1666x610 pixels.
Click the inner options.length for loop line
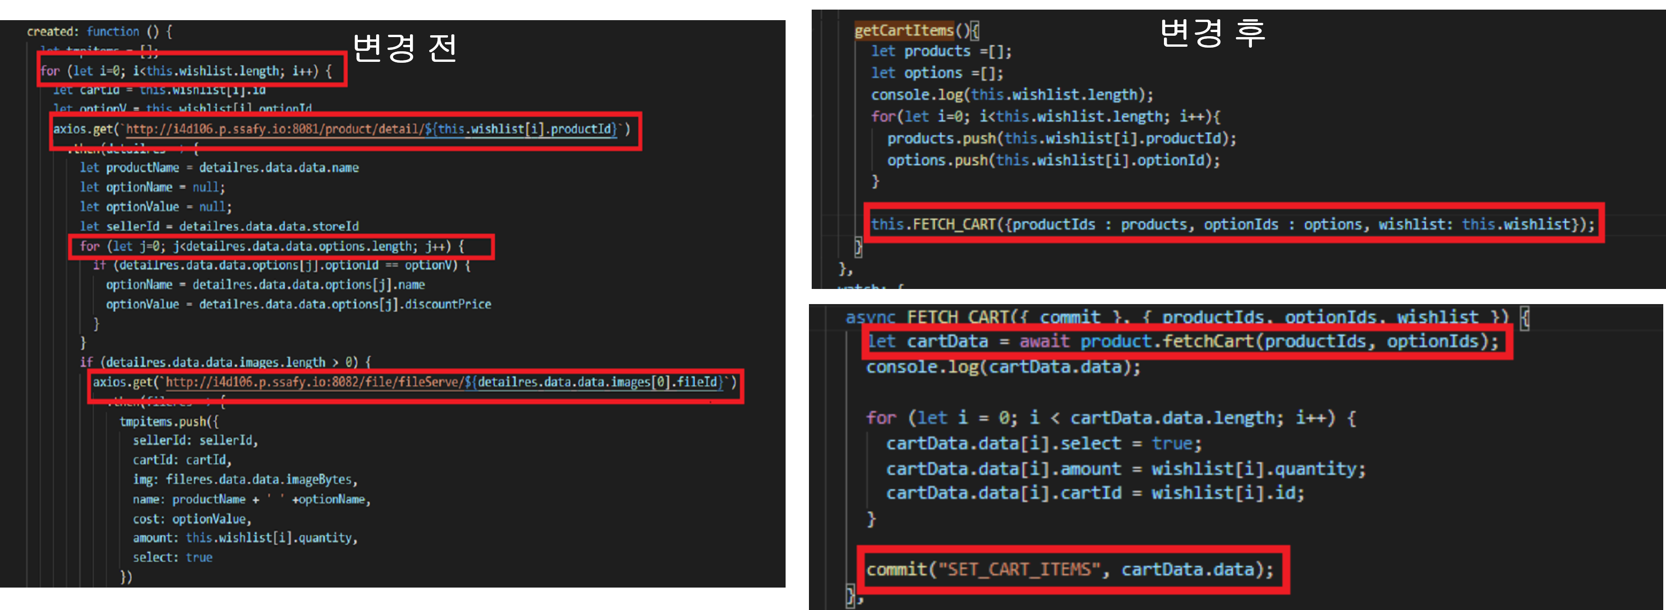click(272, 246)
